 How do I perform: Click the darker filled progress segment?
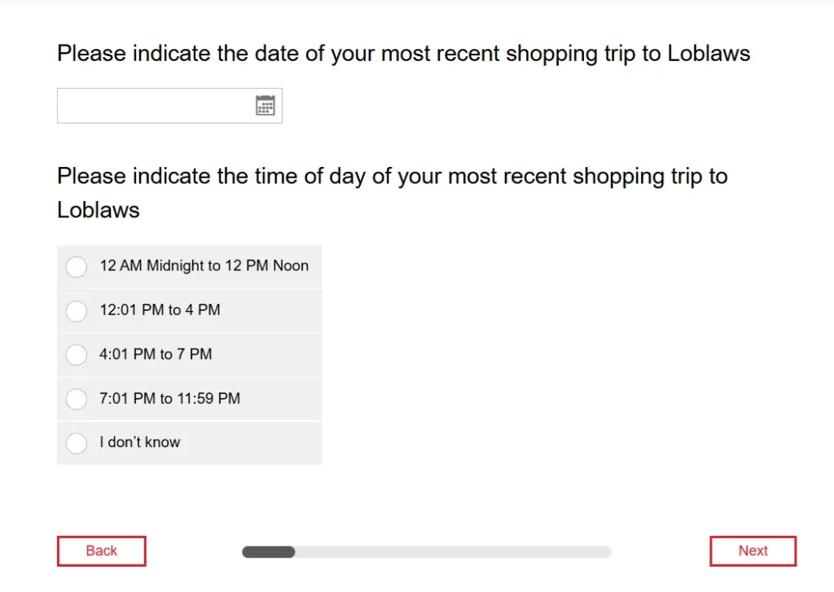click(267, 551)
